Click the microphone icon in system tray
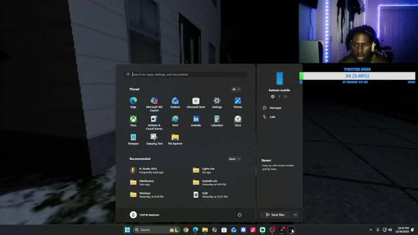The height and width of the screenshot is (235, 418). [378, 230]
